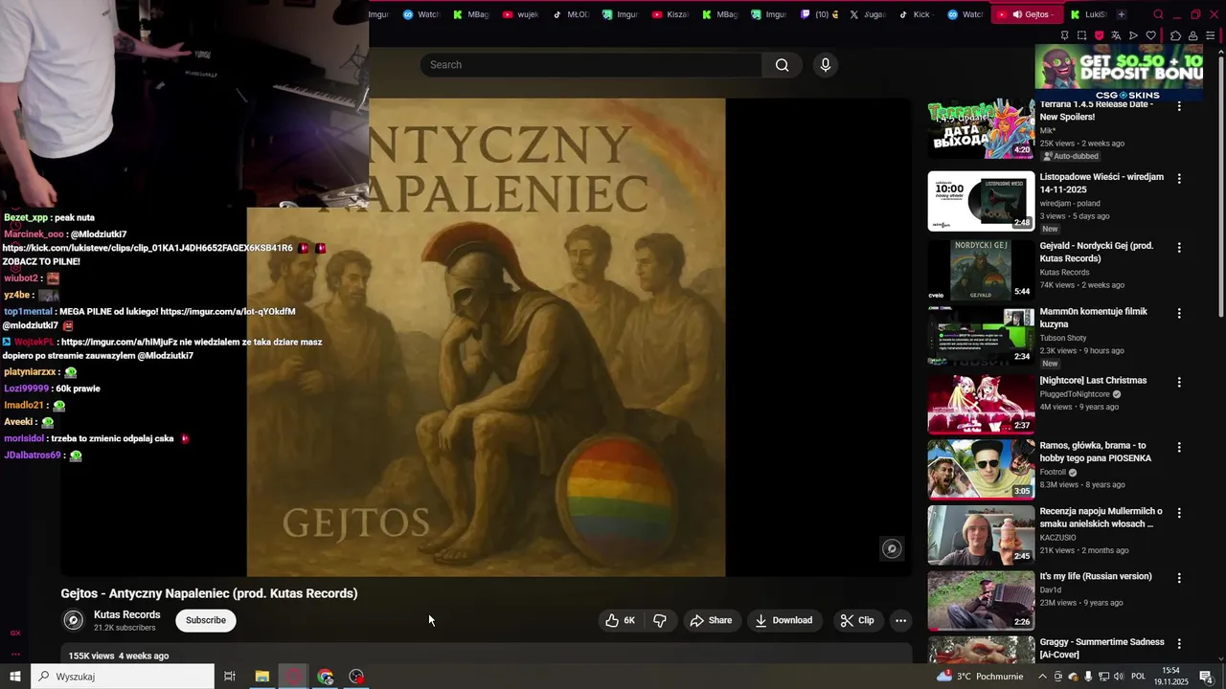Open the Nordycki Gej video title
Image resolution: width=1226 pixels, height=689 pixels.
(1097, 252)
